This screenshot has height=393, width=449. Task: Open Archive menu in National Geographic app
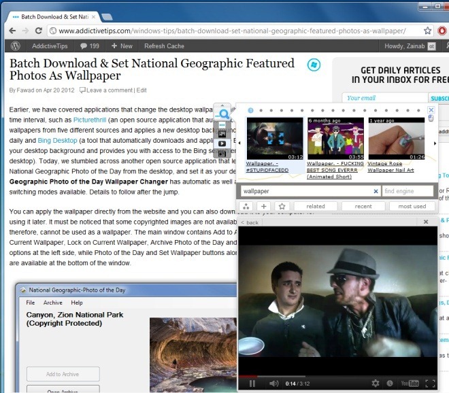coord(52,303)
